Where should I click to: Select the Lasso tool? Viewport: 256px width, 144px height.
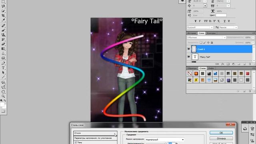pyautogui.click(x=3, y=6)
